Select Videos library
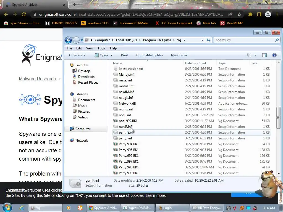 [x=83, y=117]
